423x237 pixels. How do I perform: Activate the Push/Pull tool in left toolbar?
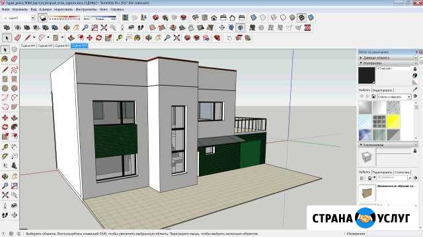15,118
